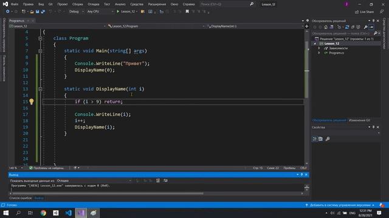
Task: Click Добавить в систему управления версиями
Action: (x=340, y=205)
